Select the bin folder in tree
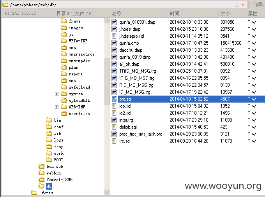Screen dimensions: 265x197 coord(57,120)
